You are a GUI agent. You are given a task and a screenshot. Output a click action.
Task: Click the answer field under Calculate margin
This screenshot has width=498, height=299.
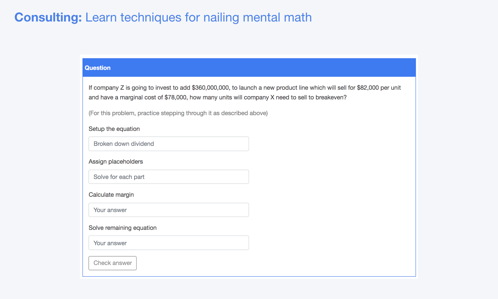[168, 210]
